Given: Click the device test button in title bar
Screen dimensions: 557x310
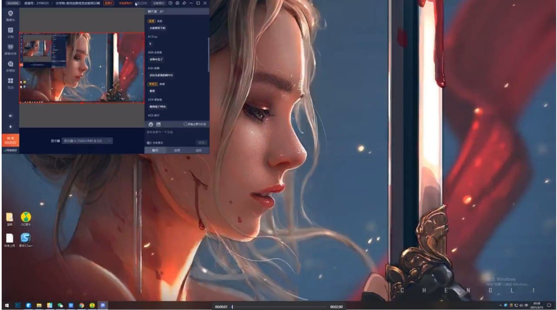Looking at the screenshot, I should pos(159,3).
